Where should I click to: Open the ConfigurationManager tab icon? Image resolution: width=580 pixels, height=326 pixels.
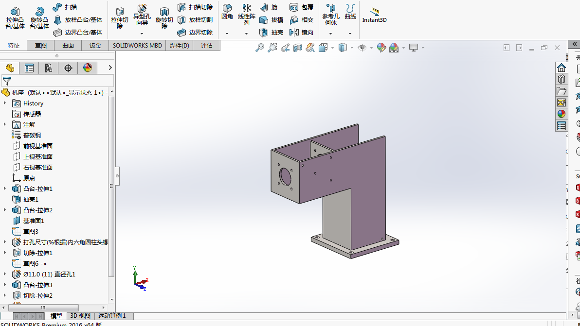coord(49,68)
